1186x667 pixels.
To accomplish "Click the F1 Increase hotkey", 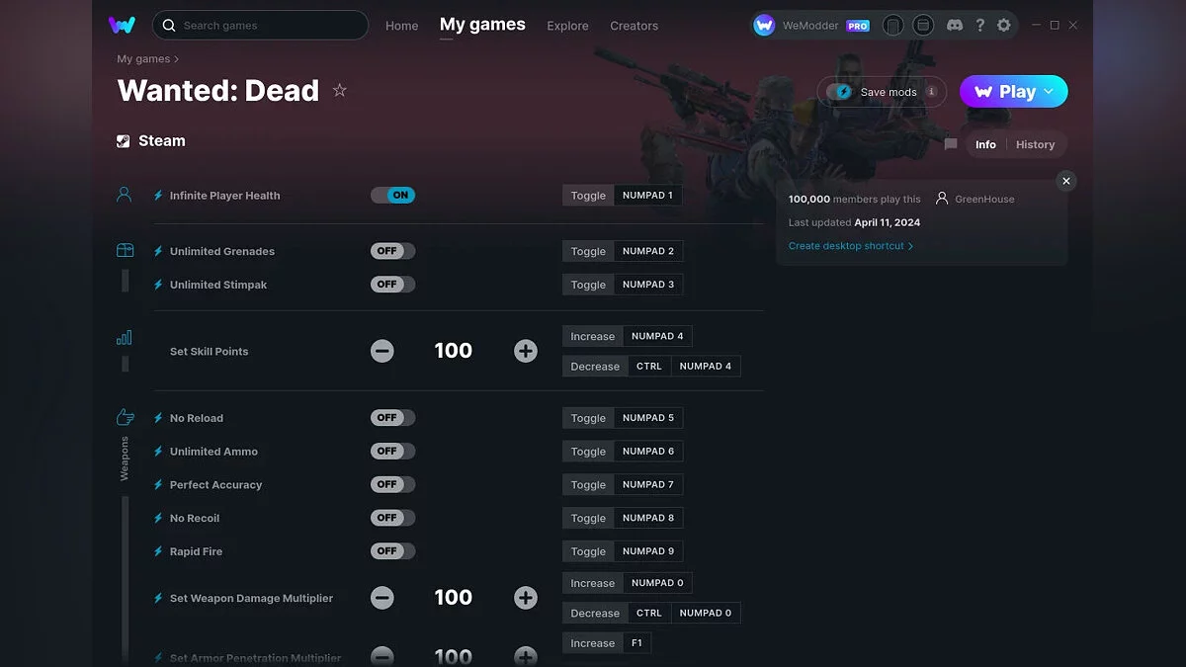I will tap(636, 643).
